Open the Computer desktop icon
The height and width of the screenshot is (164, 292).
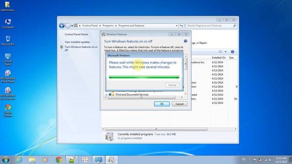coord(8,24)
